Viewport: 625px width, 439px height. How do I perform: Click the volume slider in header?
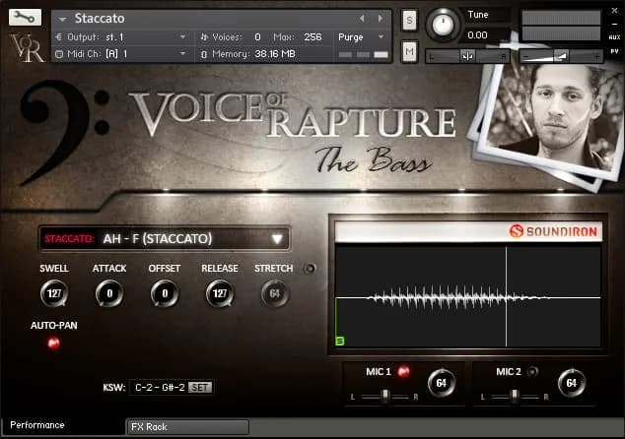(562, 56)
